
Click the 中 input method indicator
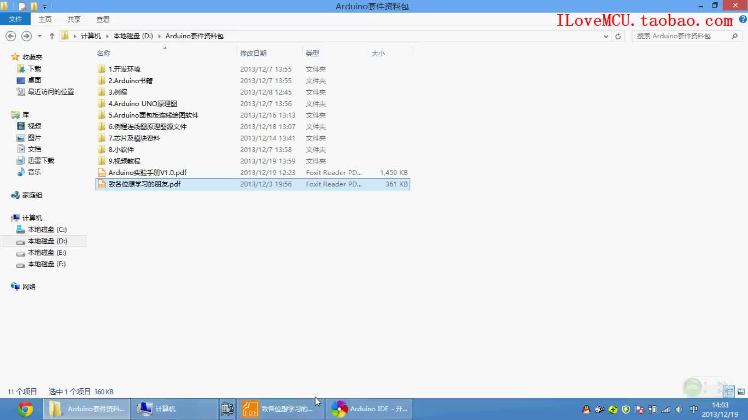pos(694,409)
